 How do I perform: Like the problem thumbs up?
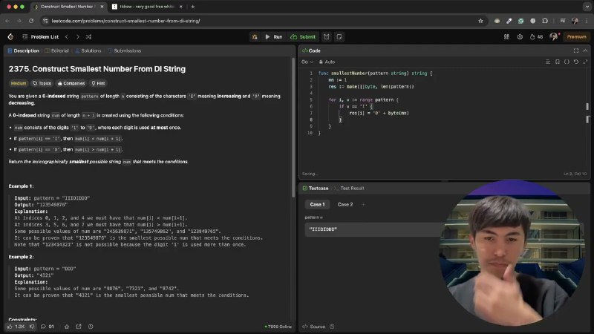(x=16, y=327)
